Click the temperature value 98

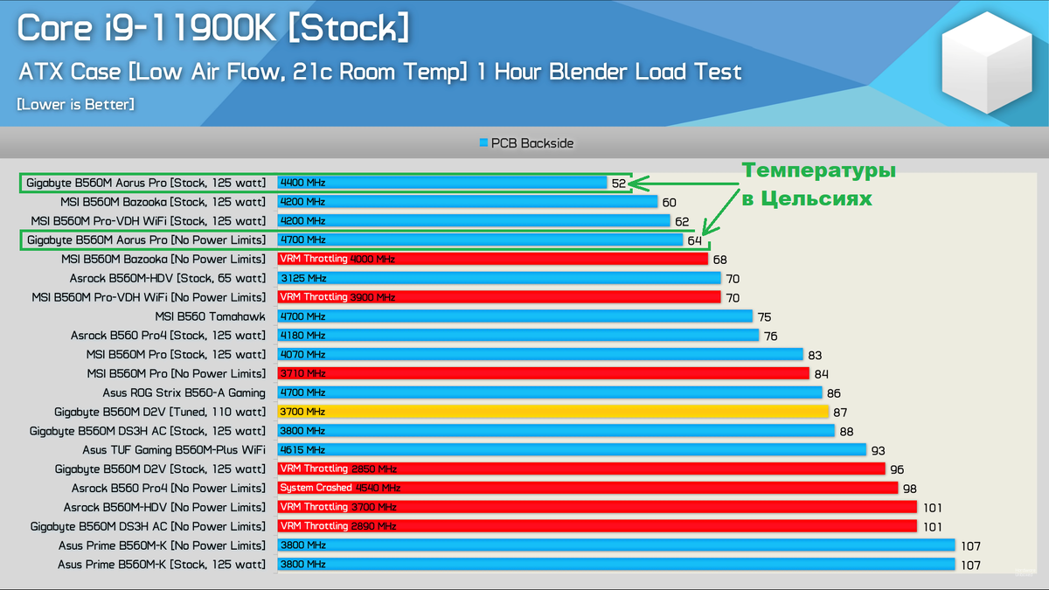910,489
